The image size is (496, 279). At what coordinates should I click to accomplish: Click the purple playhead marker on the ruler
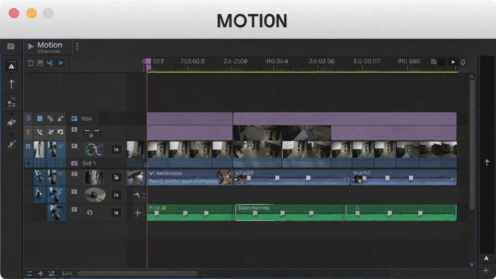click(x=148, y=64)
